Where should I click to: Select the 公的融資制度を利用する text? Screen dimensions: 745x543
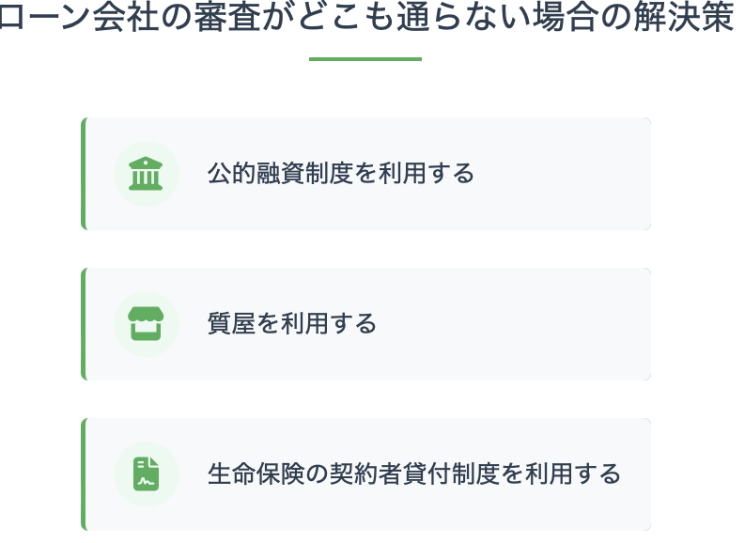click(x=341, y=173)
